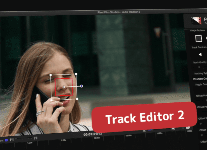This screenshot has height=150, width=207.
Task: Click the 4.00s ruler mark
Action: (30, 143)
